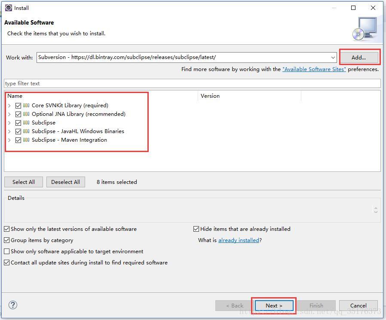Open the Work with site dropdown
The image size is (386, 320).
click(x=333, y=57)
